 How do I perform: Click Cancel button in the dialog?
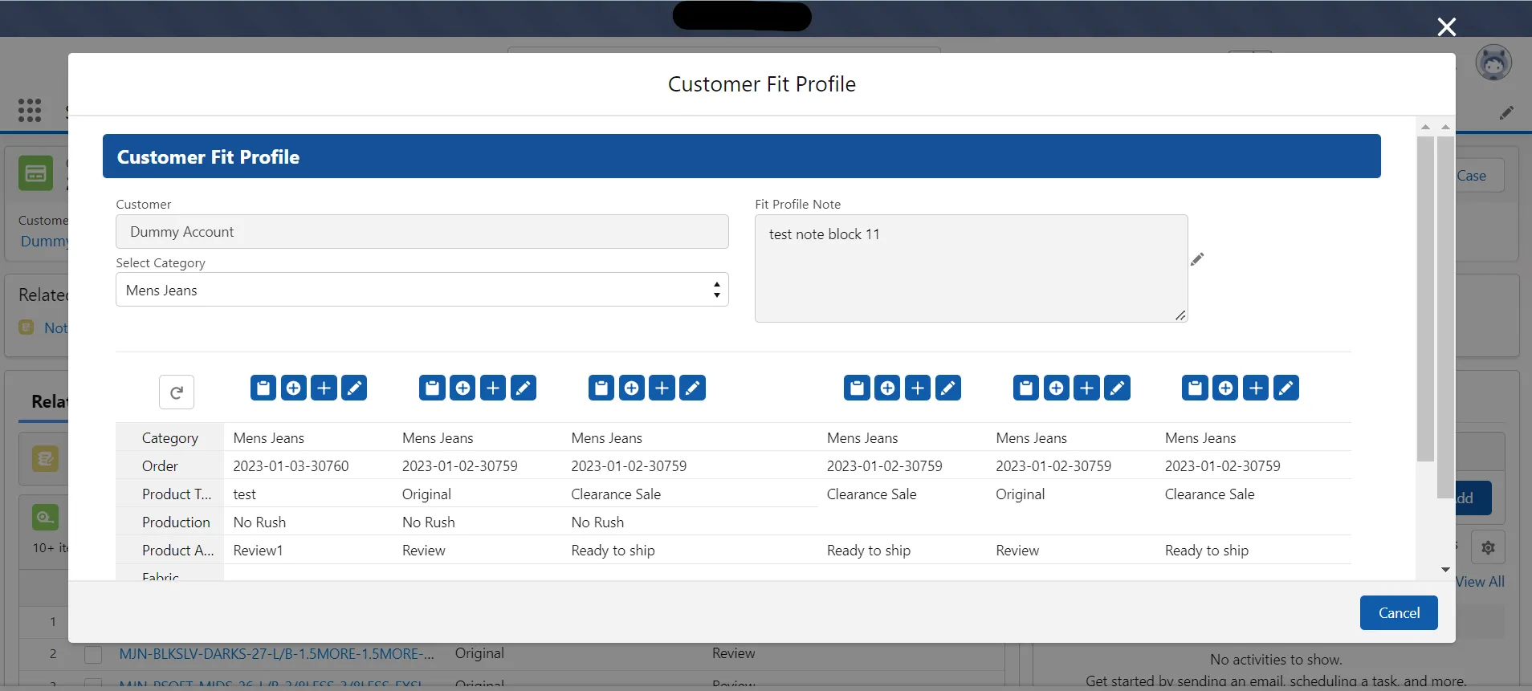click(x=1398, y=613)
